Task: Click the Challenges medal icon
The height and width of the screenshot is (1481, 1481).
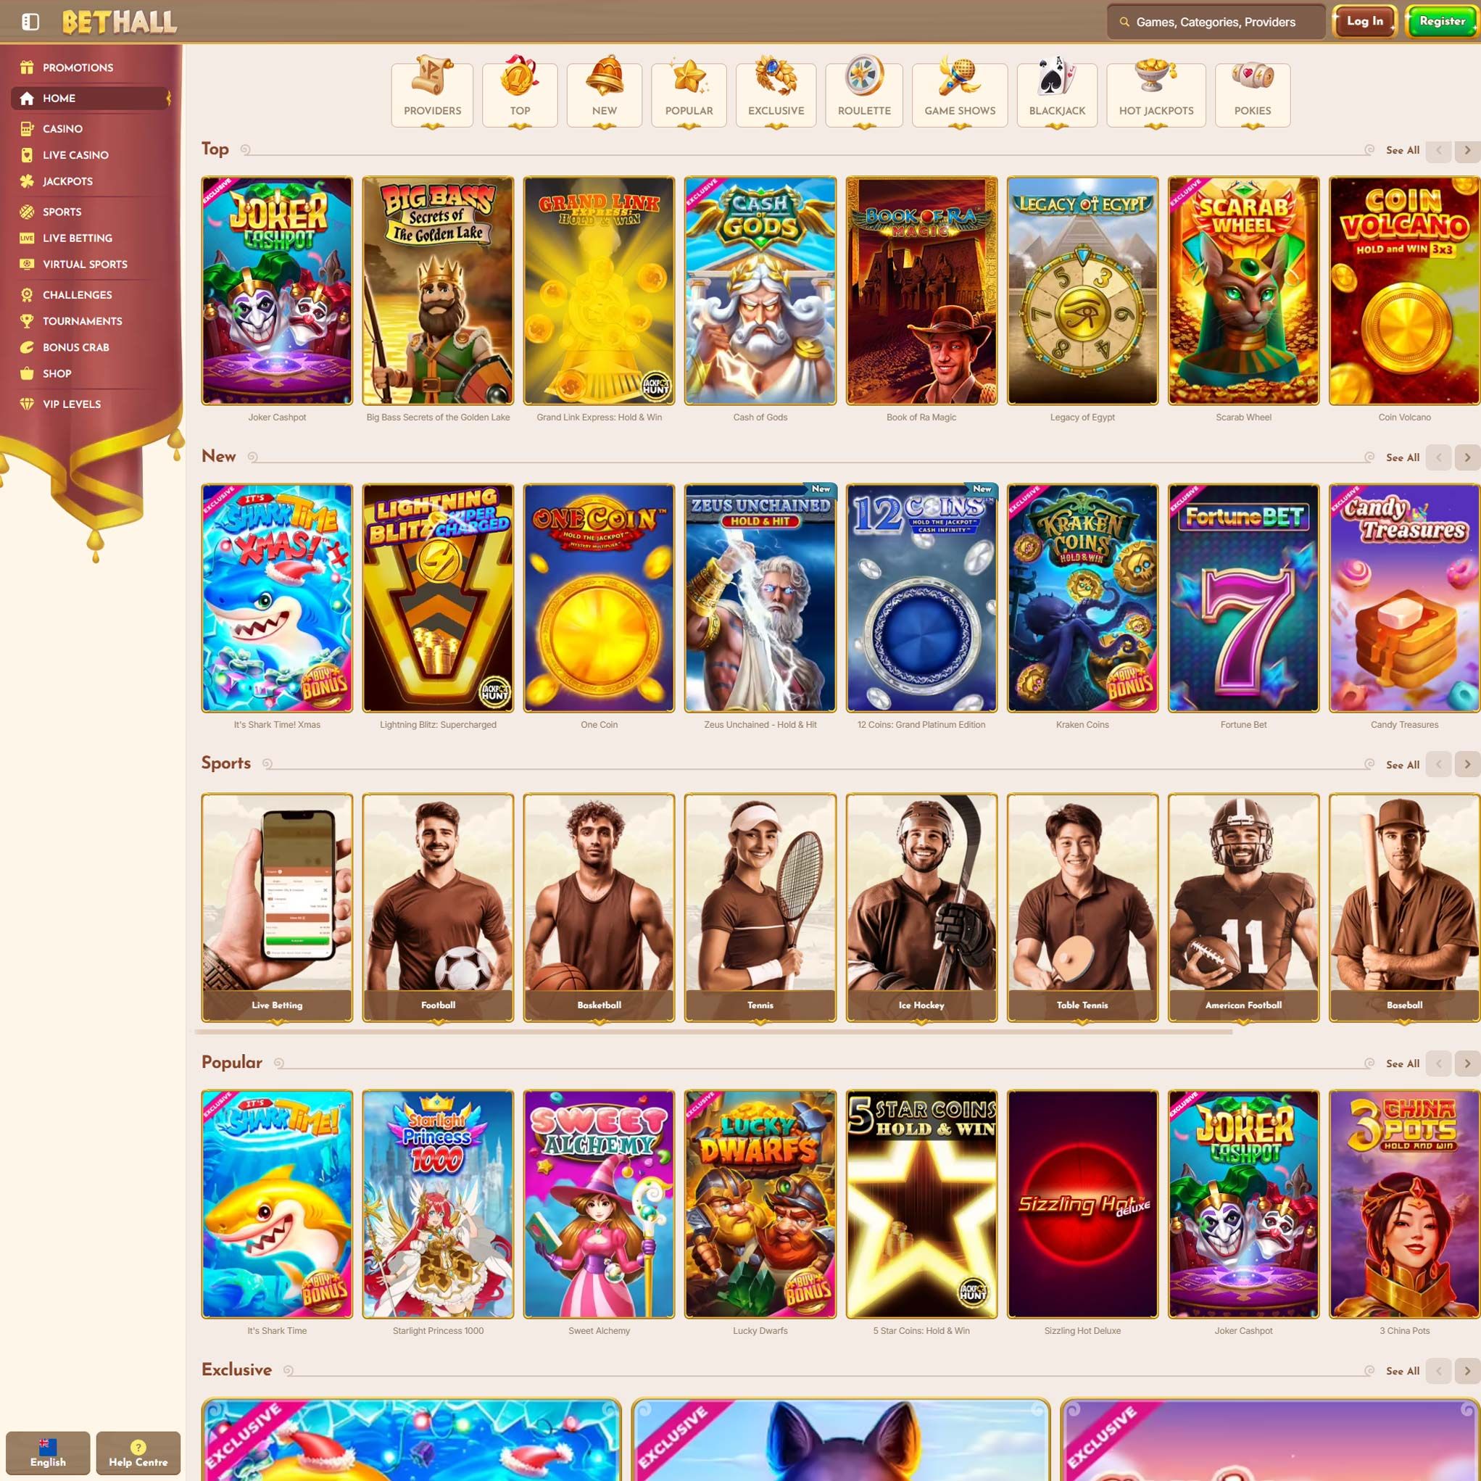Action: (27, 294)
